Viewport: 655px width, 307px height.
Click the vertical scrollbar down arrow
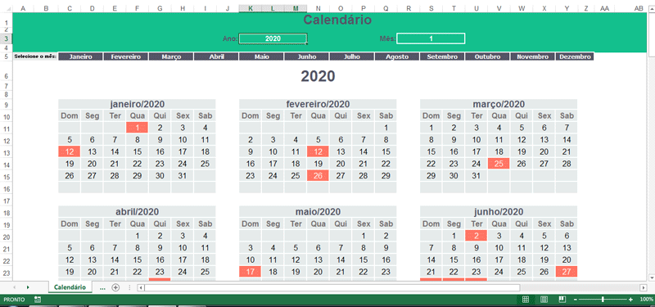click(x=651, y=277)
